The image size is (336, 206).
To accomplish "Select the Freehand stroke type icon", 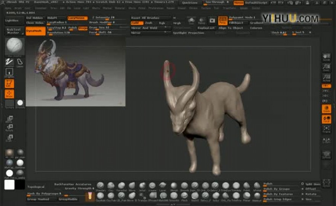I will [9, 62].
